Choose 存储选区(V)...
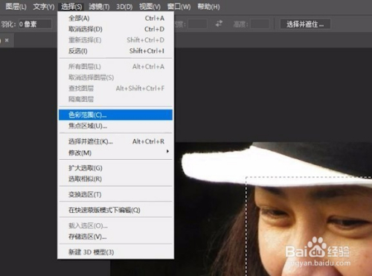This screenshot has height=276, width=372. pos(115,237)
